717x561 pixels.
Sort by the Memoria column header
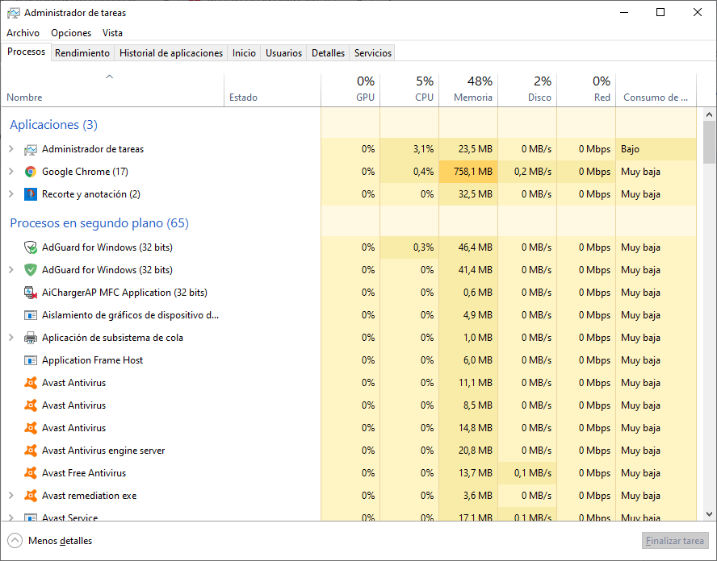[468, 90]
